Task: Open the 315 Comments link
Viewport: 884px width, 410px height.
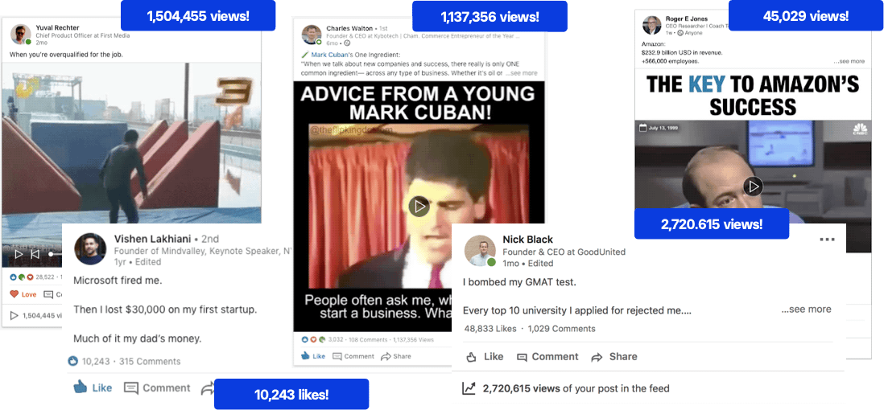Action: 150,362
